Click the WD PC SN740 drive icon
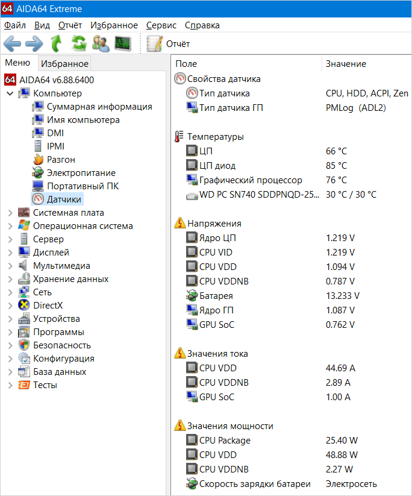Screen dimensions: 412x496 coord(192,196)
